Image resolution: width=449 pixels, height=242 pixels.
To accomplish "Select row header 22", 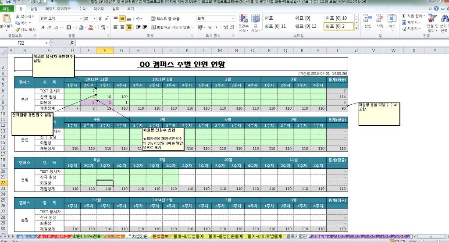I will [3, 183].
